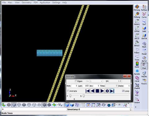
Task: Open the Geometry menu
Action: 26,2
